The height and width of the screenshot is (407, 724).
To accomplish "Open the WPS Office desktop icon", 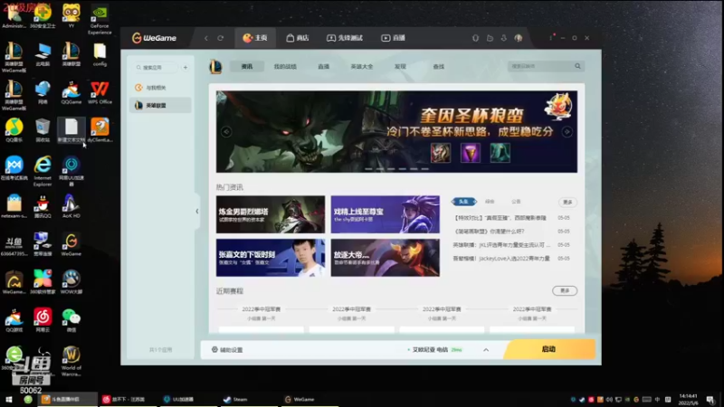I will coord(100,93).
